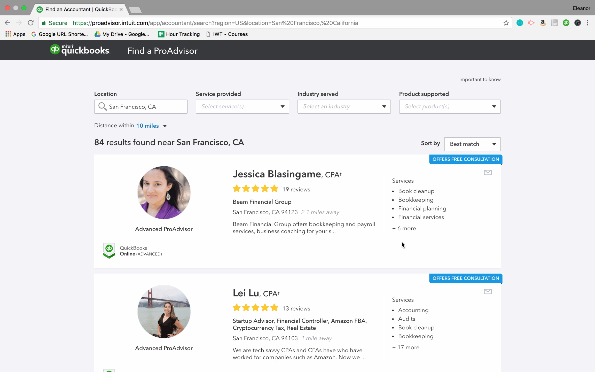View Lei Lu's 13 reviews
This screenshot has width=595, height=372.
pyautogui.click(x=296, y=308)
